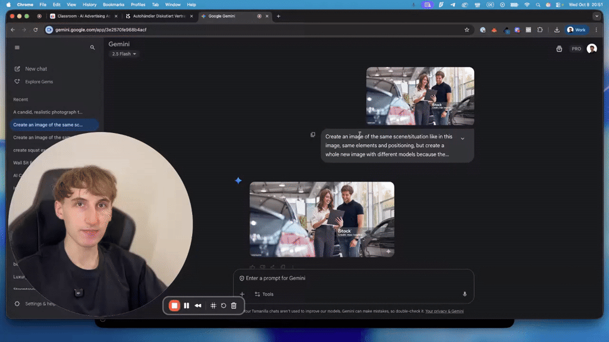Image resolution: width=609 pixels, height=342 pixels.
Task: Open a new browser tab
Action: click(x=278, y=16)
